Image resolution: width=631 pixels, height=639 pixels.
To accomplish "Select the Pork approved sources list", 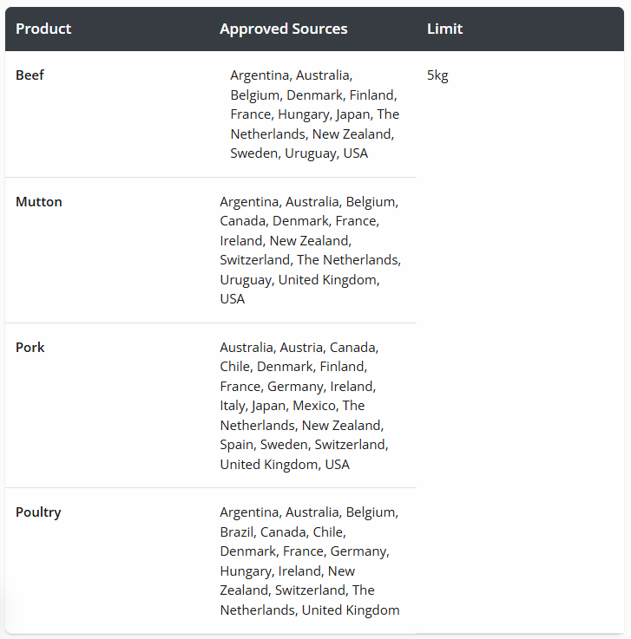I will [304, 406].
